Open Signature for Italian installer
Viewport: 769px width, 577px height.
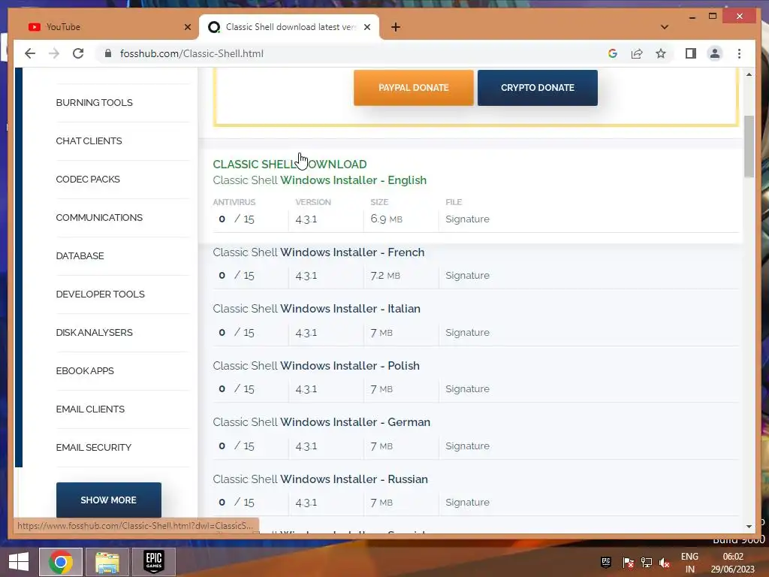(x=467, y=332)
